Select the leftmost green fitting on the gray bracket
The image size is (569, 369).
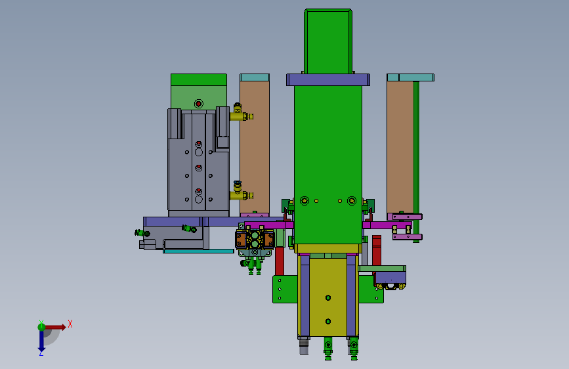(x=142, y=233)
